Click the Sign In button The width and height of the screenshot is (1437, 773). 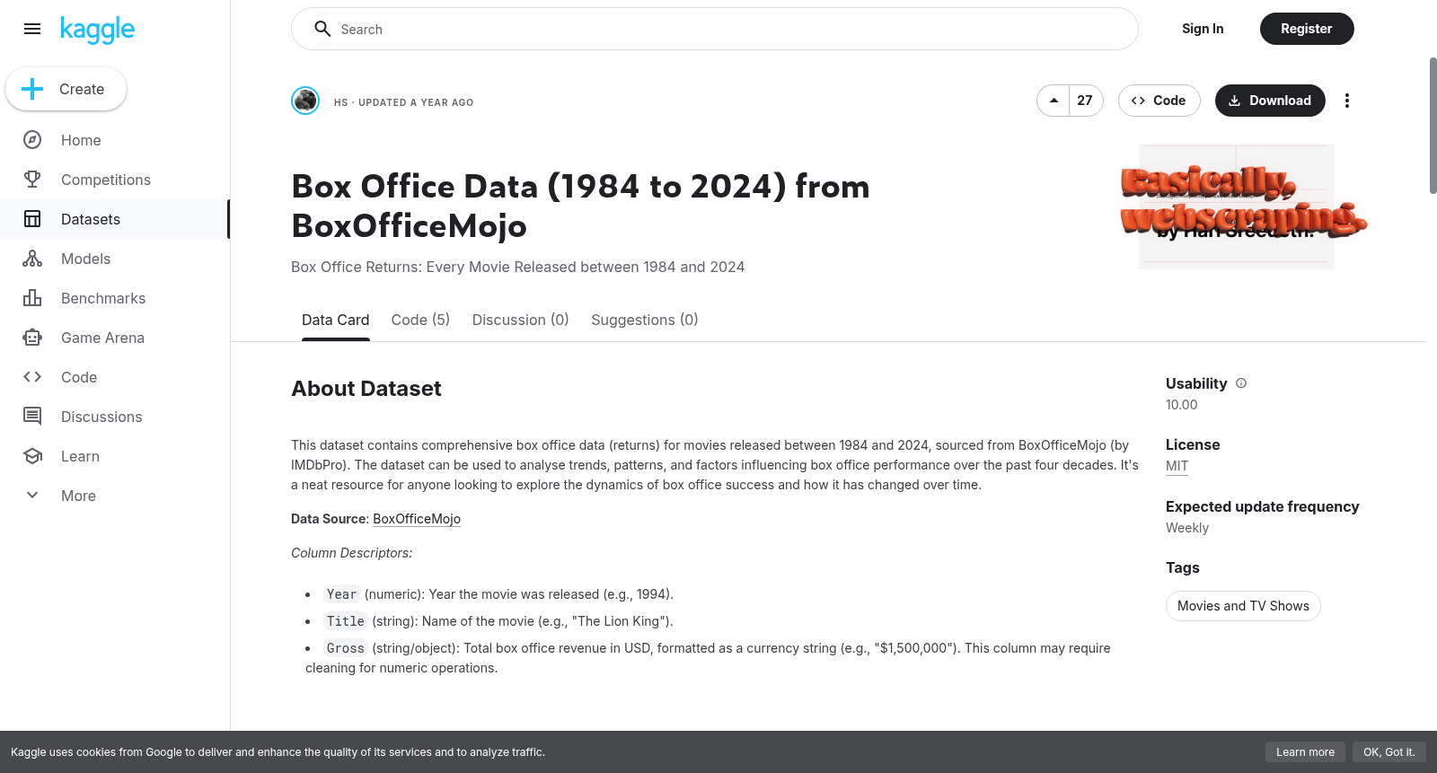1203,29
